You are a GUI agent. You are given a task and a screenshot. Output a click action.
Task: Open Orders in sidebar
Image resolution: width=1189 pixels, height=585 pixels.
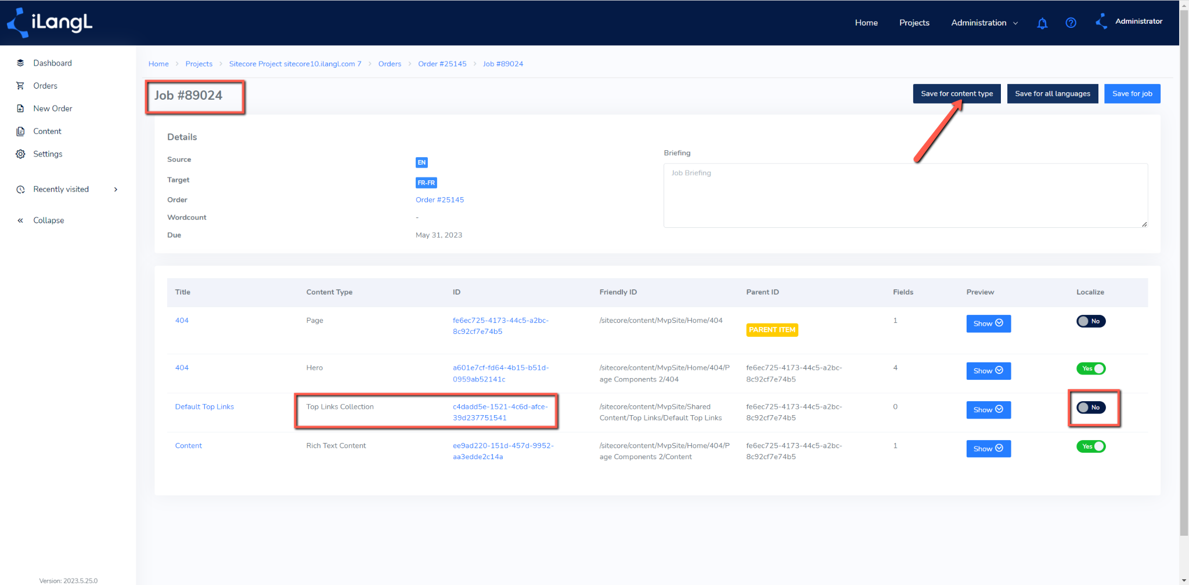[x=45, y=86]
